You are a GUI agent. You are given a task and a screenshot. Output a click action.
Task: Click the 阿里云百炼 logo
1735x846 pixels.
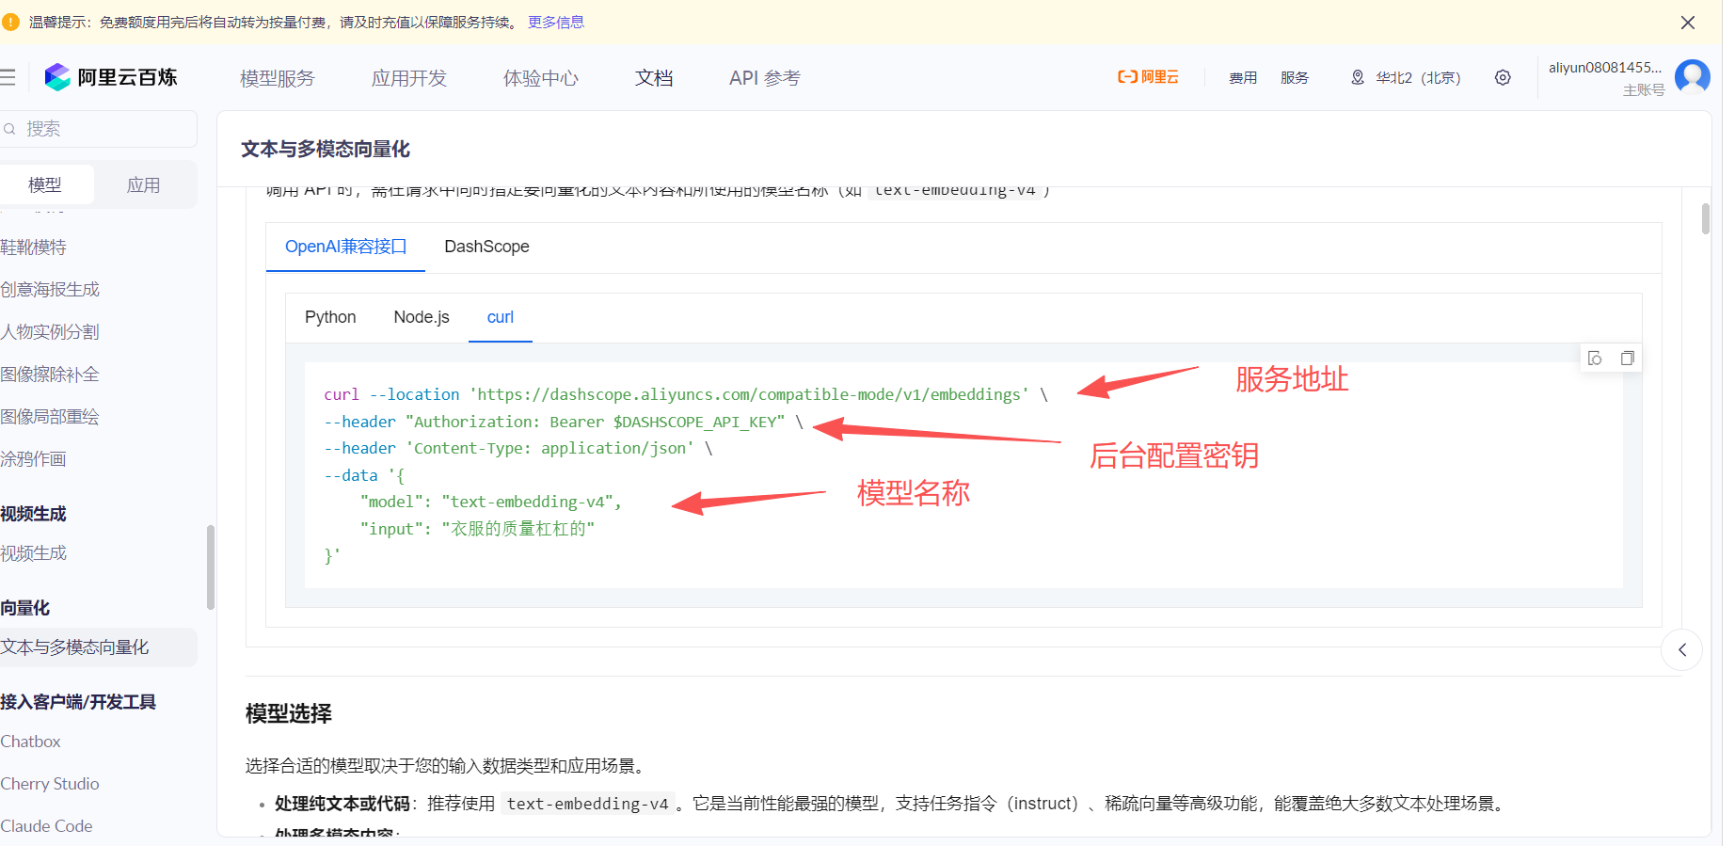click(x=111, y=77)
